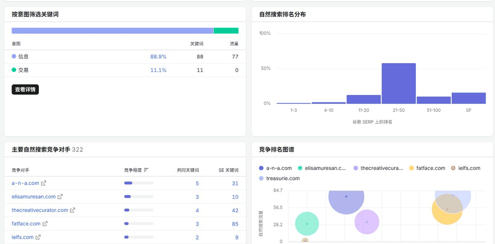Open external link icon beside thecreativecurator.com
495x244 pixels.
coord(73,210)
